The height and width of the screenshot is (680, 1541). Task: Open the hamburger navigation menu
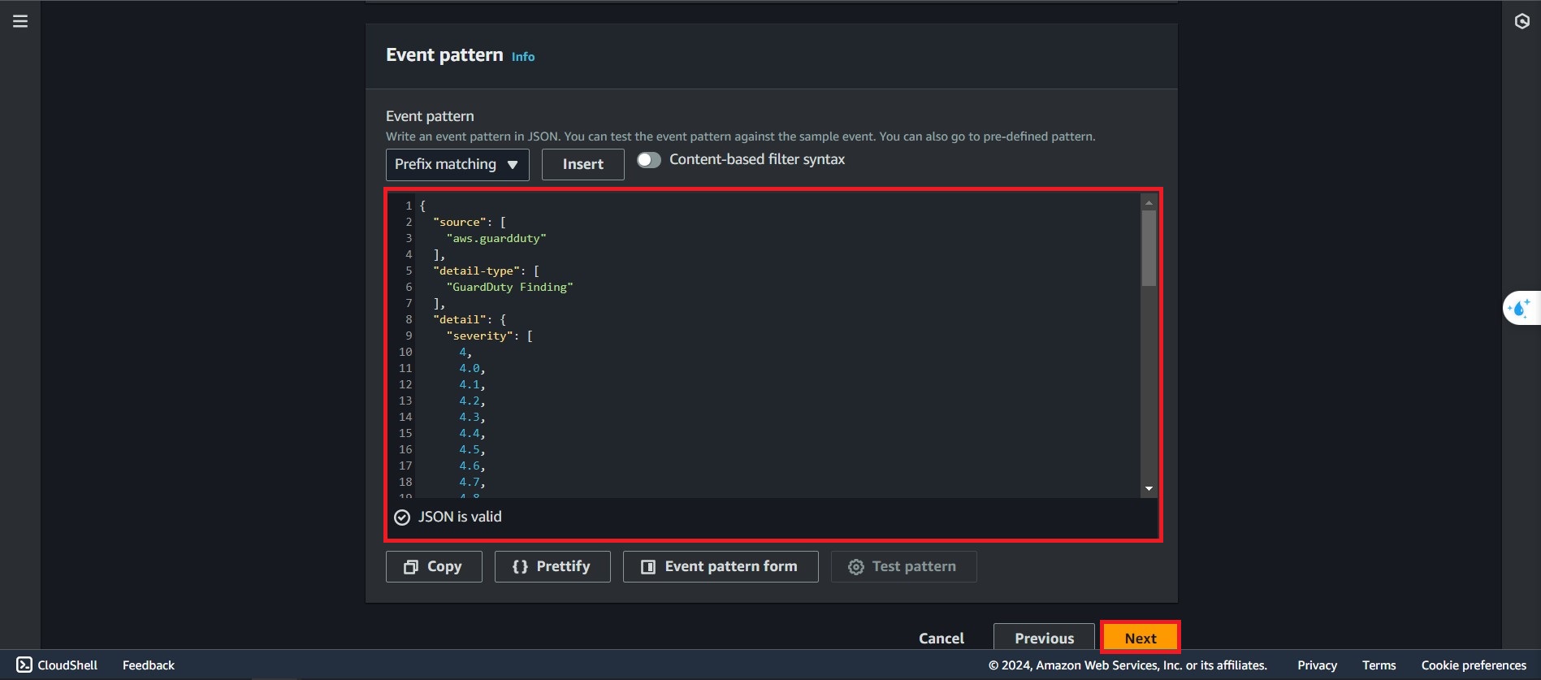coord(20,21)
